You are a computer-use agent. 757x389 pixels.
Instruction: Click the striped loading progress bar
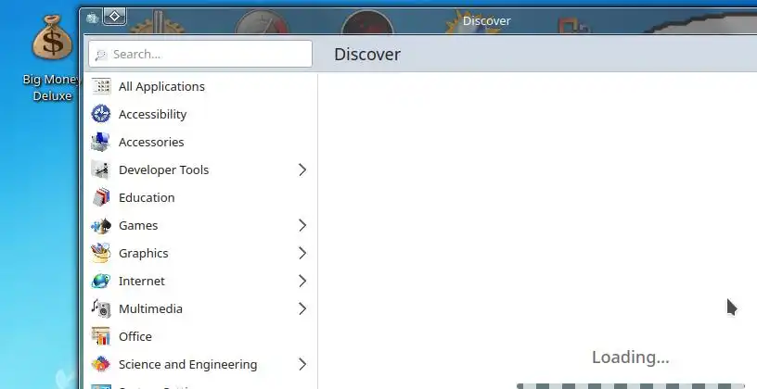point(631,386)
